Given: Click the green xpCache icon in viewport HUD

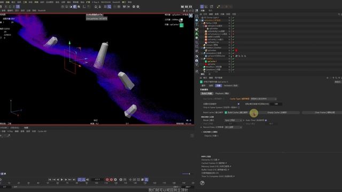Looking at the screenshot, I should tap(182, 25).
